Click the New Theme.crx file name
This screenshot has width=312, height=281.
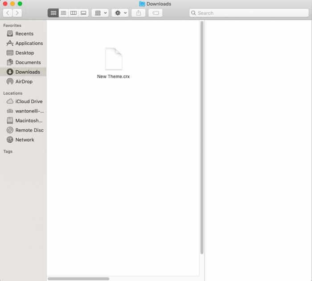[x=113, y=76]
